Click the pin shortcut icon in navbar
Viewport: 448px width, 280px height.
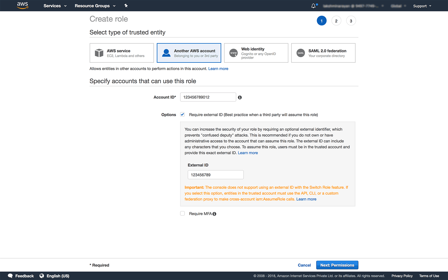point(126,6)
